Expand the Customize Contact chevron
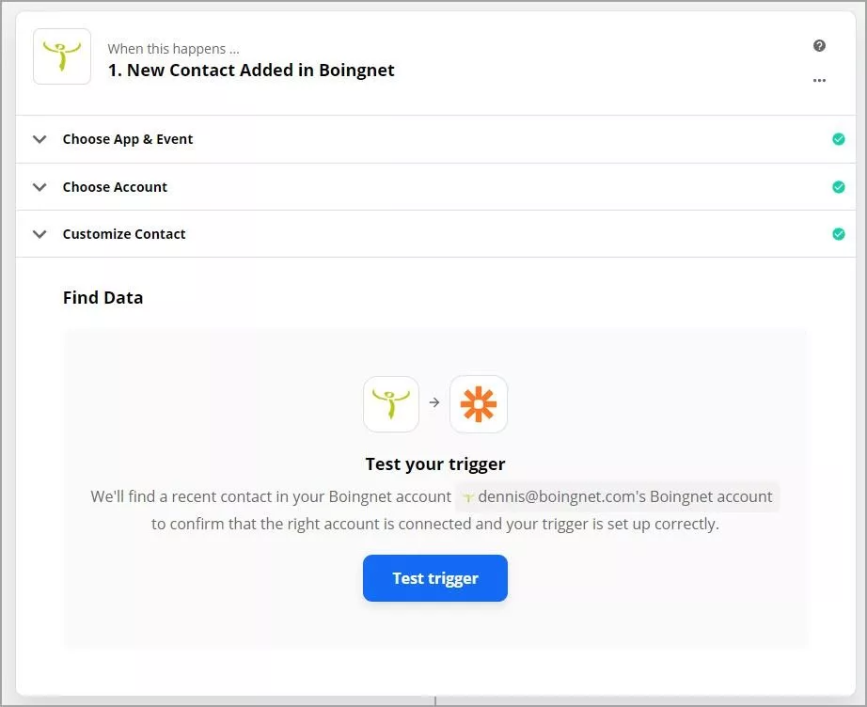This screenshot has height=707, width=867. [x=39, y=234]
